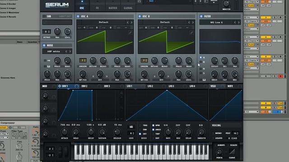Viewport: 289px width, 162px height.
Task: Toggle the NOISE oscillator power
Action: point(44,45)
